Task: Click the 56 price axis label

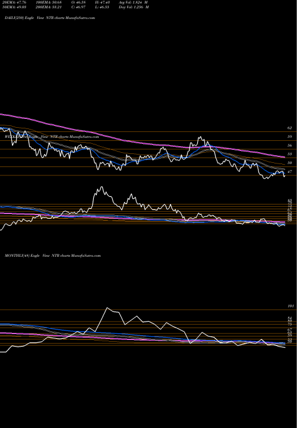Action: (x=290, y=145)
